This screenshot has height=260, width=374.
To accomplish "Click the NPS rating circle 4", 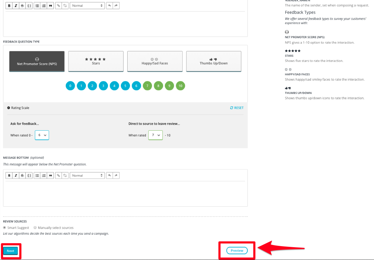I will click(114, 86).
